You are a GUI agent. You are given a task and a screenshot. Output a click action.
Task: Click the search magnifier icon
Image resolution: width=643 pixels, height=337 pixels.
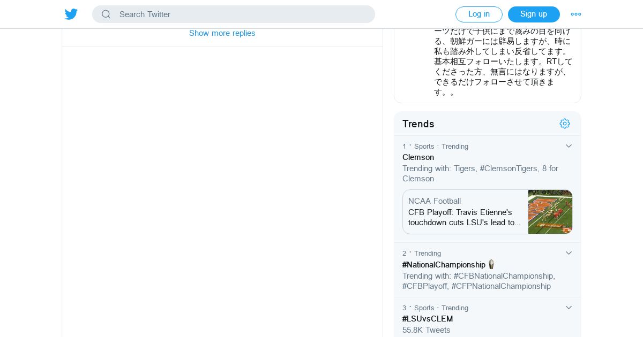106,14
